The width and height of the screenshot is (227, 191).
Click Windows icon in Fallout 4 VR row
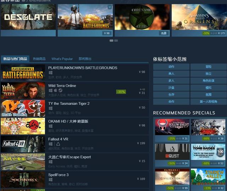[x=50, y=144]
